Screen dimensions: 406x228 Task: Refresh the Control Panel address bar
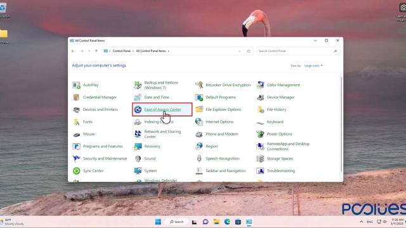coord(249,51)
